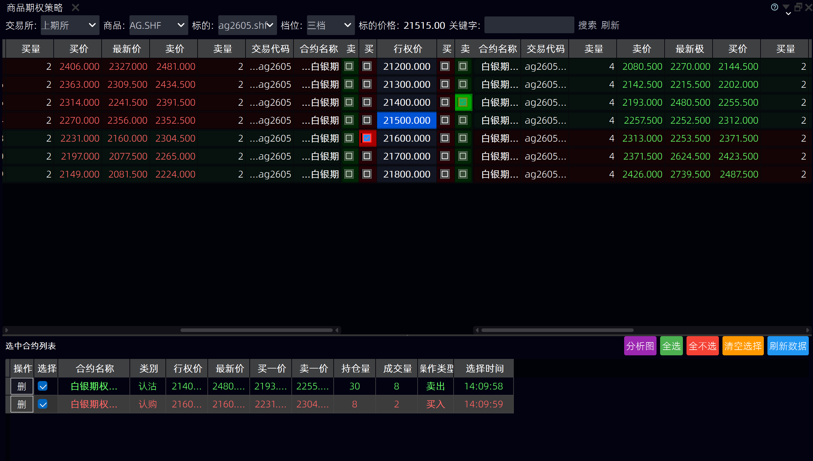Image resolution: width=813 pixels, height=461 pixels.
Task: Check call buy checkbox for strike 21200
Action: pyautogui.click(x=367, y=66)
